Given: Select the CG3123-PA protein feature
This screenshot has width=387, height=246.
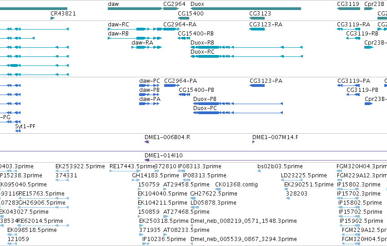Looking at the screenshot, I should (257, 85).
